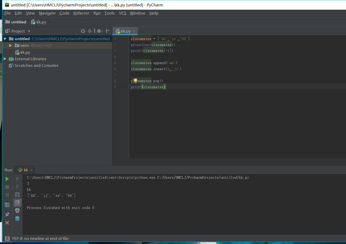Click the Scroll from Source target icon
Viewport: 346px width, 244px height.
(83, 31)
